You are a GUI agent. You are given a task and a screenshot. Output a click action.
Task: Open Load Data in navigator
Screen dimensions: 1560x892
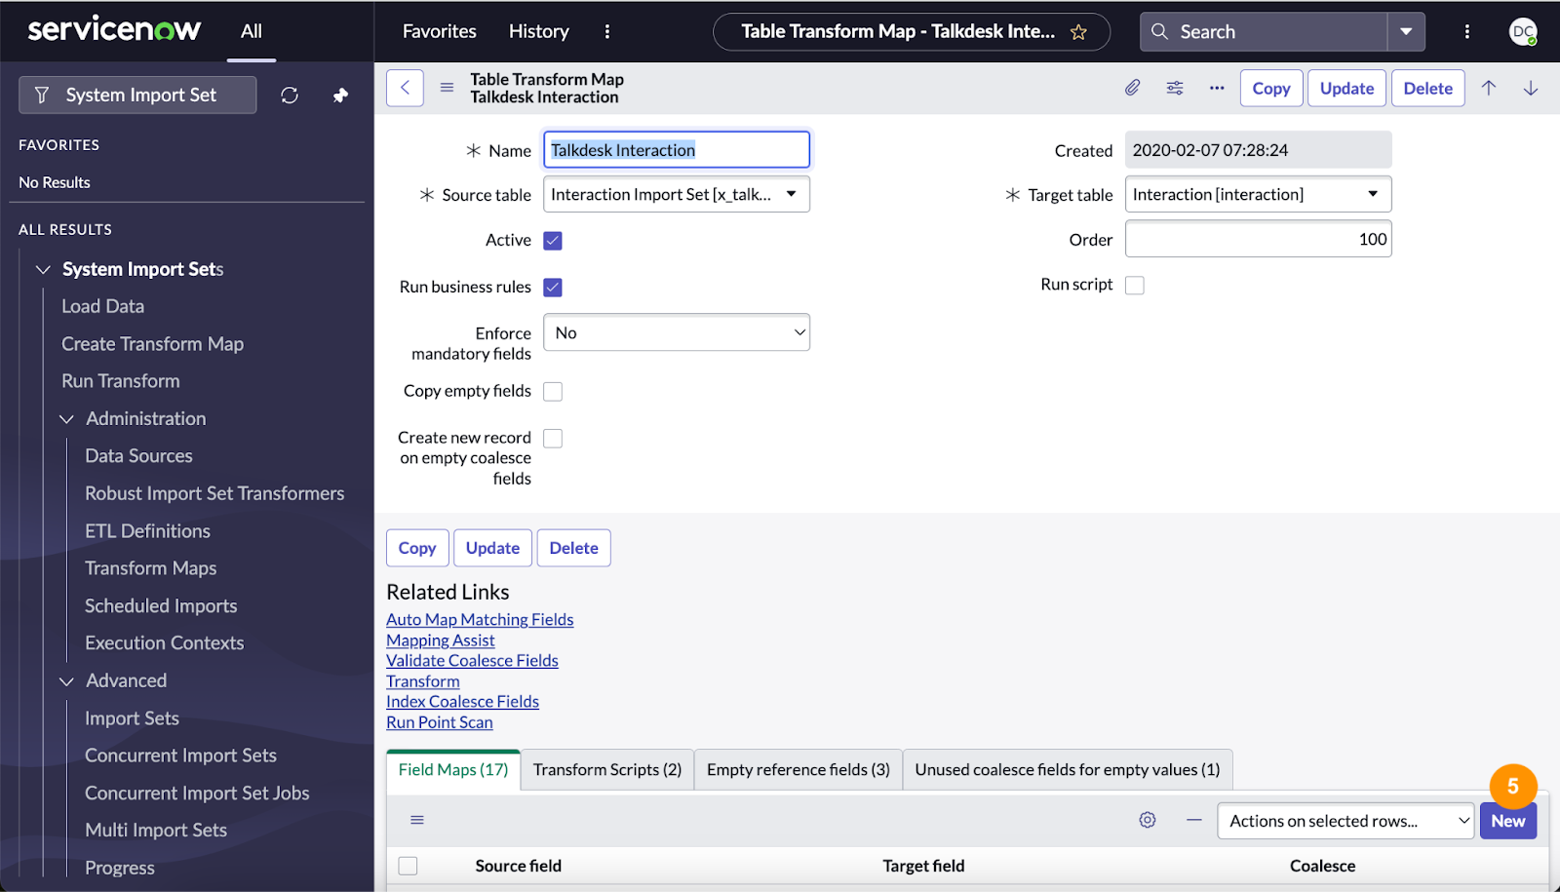pyautogui.click(x=103, y=306)
